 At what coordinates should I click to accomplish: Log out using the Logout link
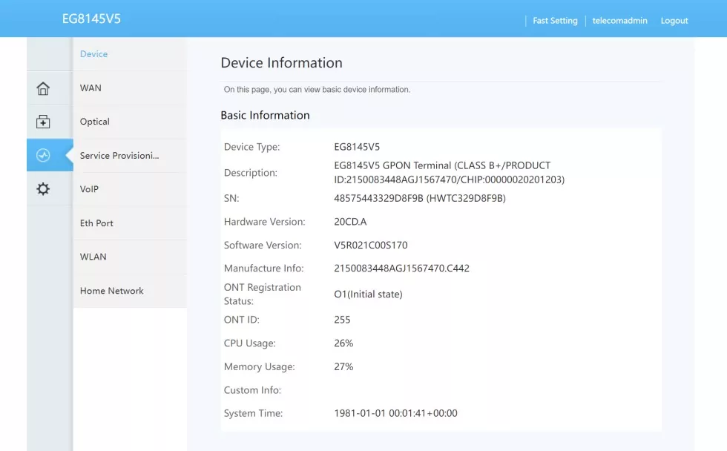pos(674,21)
